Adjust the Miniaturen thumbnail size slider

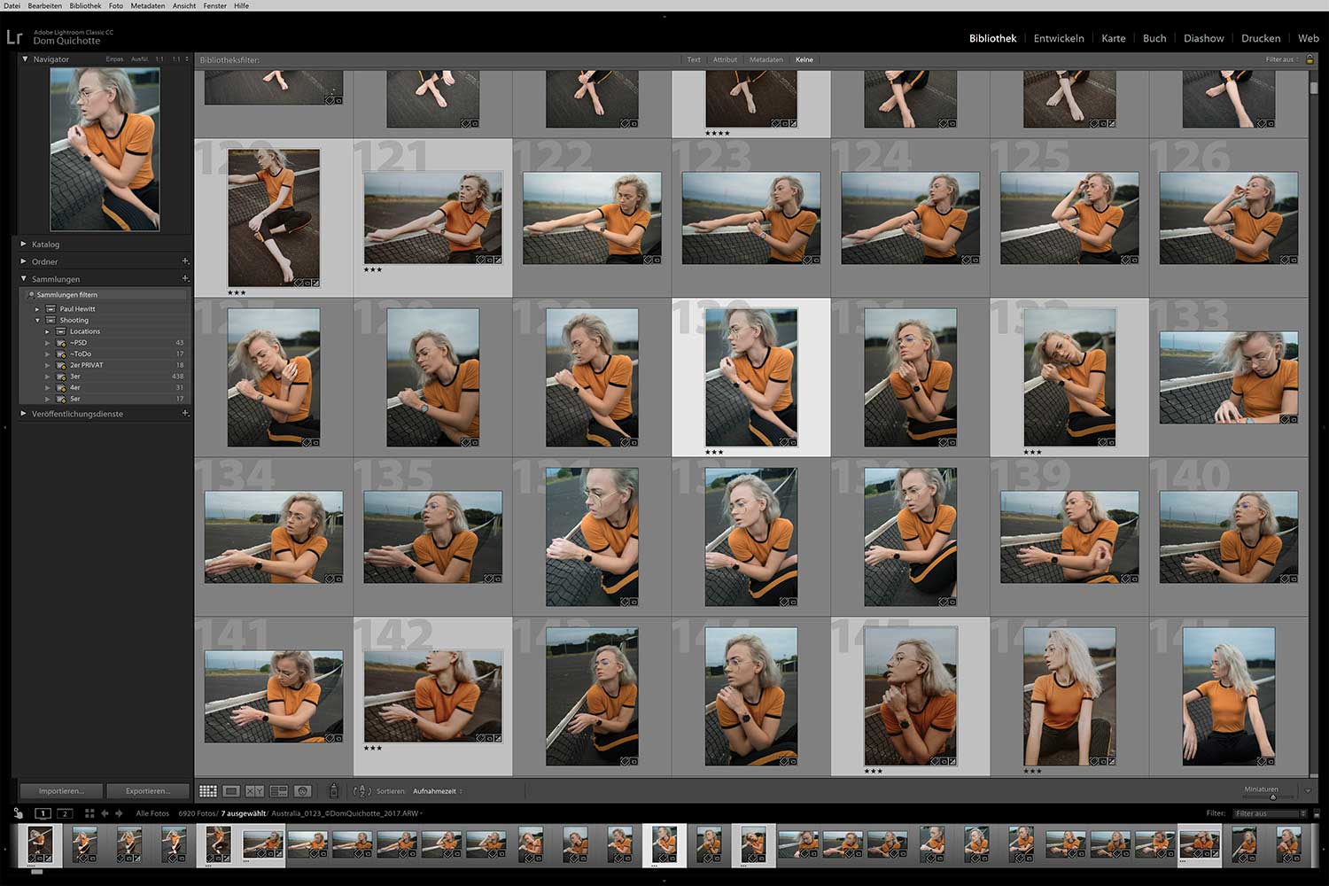tap(1272, 797)
